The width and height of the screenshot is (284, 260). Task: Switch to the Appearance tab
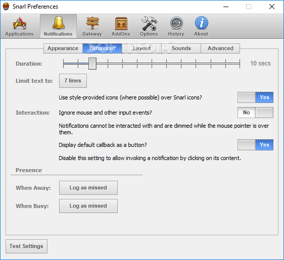point(63,48)
